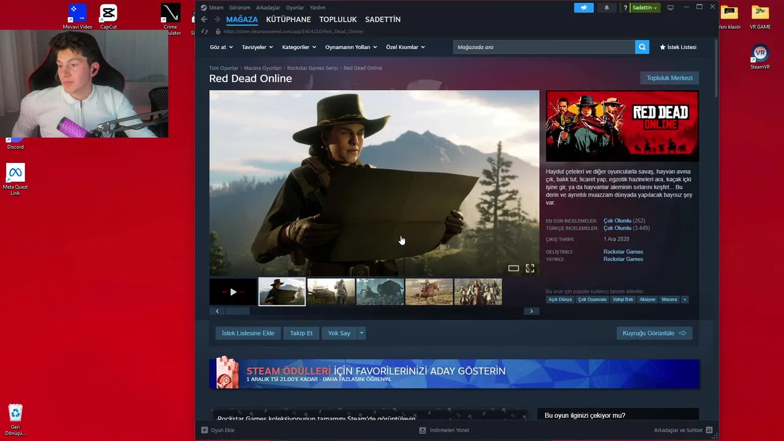Click the thumbnail strip slider handle
The image size is (784, 441).
point(237,311)
